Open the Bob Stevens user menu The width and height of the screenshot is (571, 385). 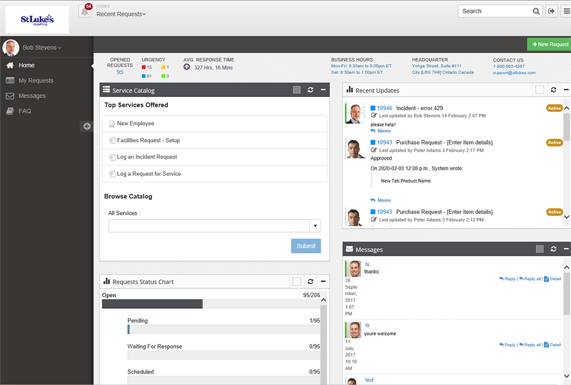tap(42, 47)
